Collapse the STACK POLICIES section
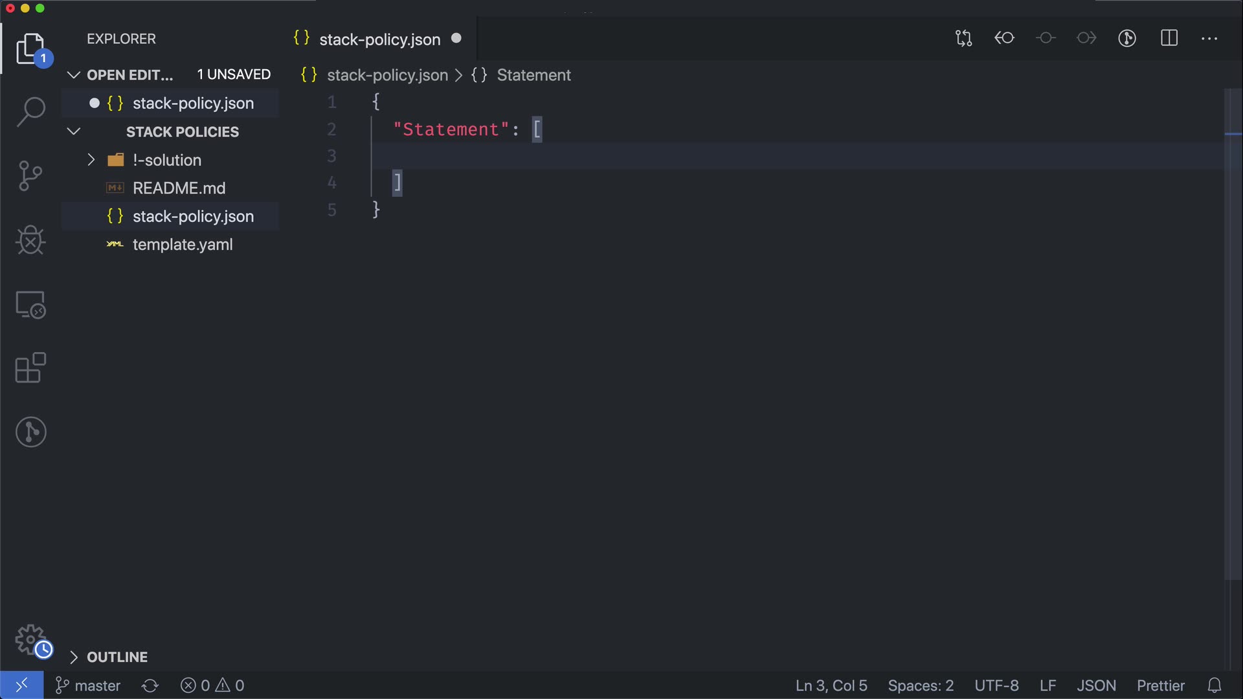 (74, 131)
